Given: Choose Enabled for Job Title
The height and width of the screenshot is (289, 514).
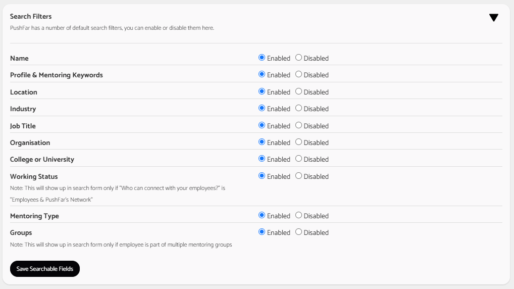Looking at the screenshot, I should point(262,125).
